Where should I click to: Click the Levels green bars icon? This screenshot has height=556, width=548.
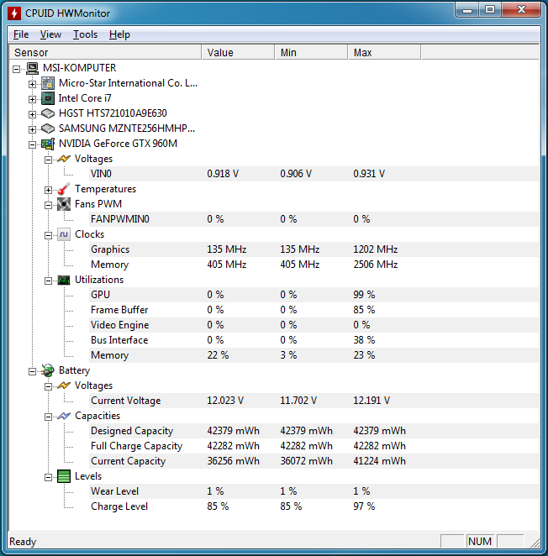pos(64,476)
